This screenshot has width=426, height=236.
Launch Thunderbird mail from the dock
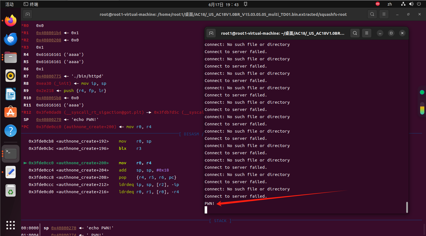tap(11, 39)
